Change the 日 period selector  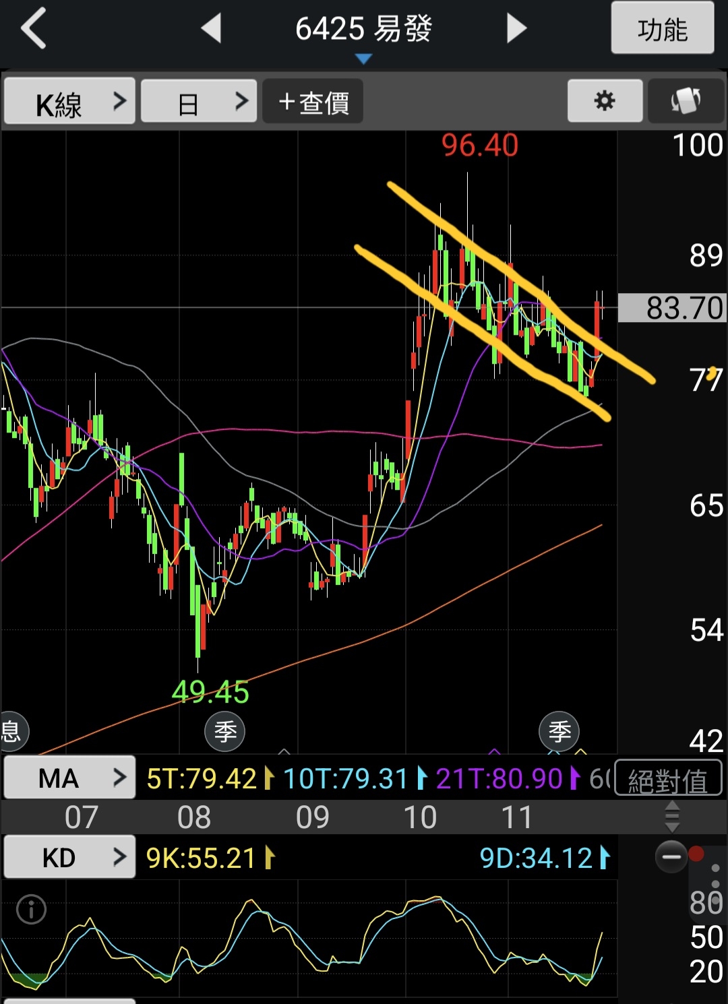pyautogui.click(x=199, y=101)
